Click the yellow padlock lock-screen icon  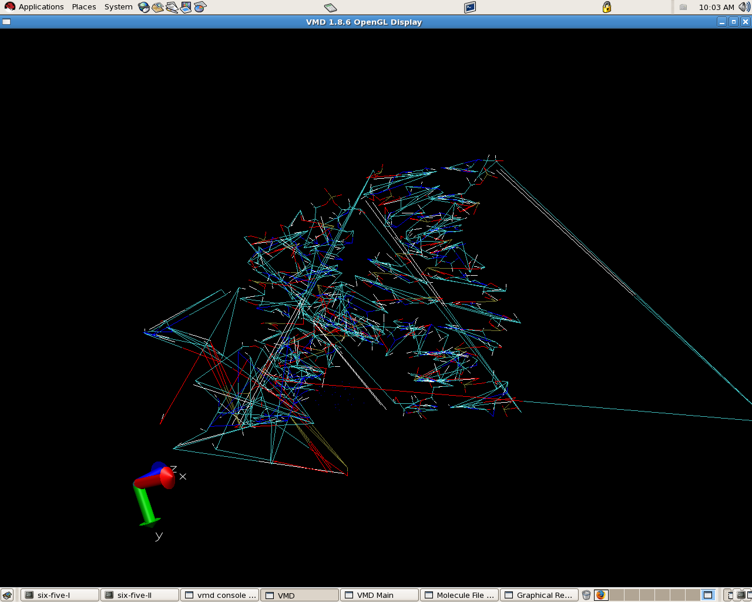click(x=607, y=7)
